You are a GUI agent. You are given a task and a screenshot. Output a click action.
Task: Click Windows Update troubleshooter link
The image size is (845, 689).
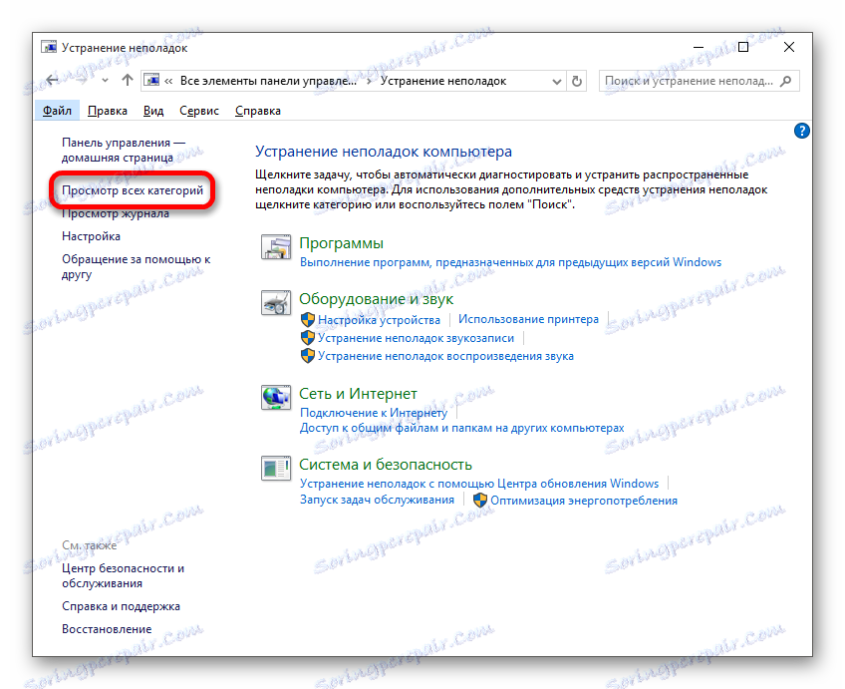[x=479, y=483]
